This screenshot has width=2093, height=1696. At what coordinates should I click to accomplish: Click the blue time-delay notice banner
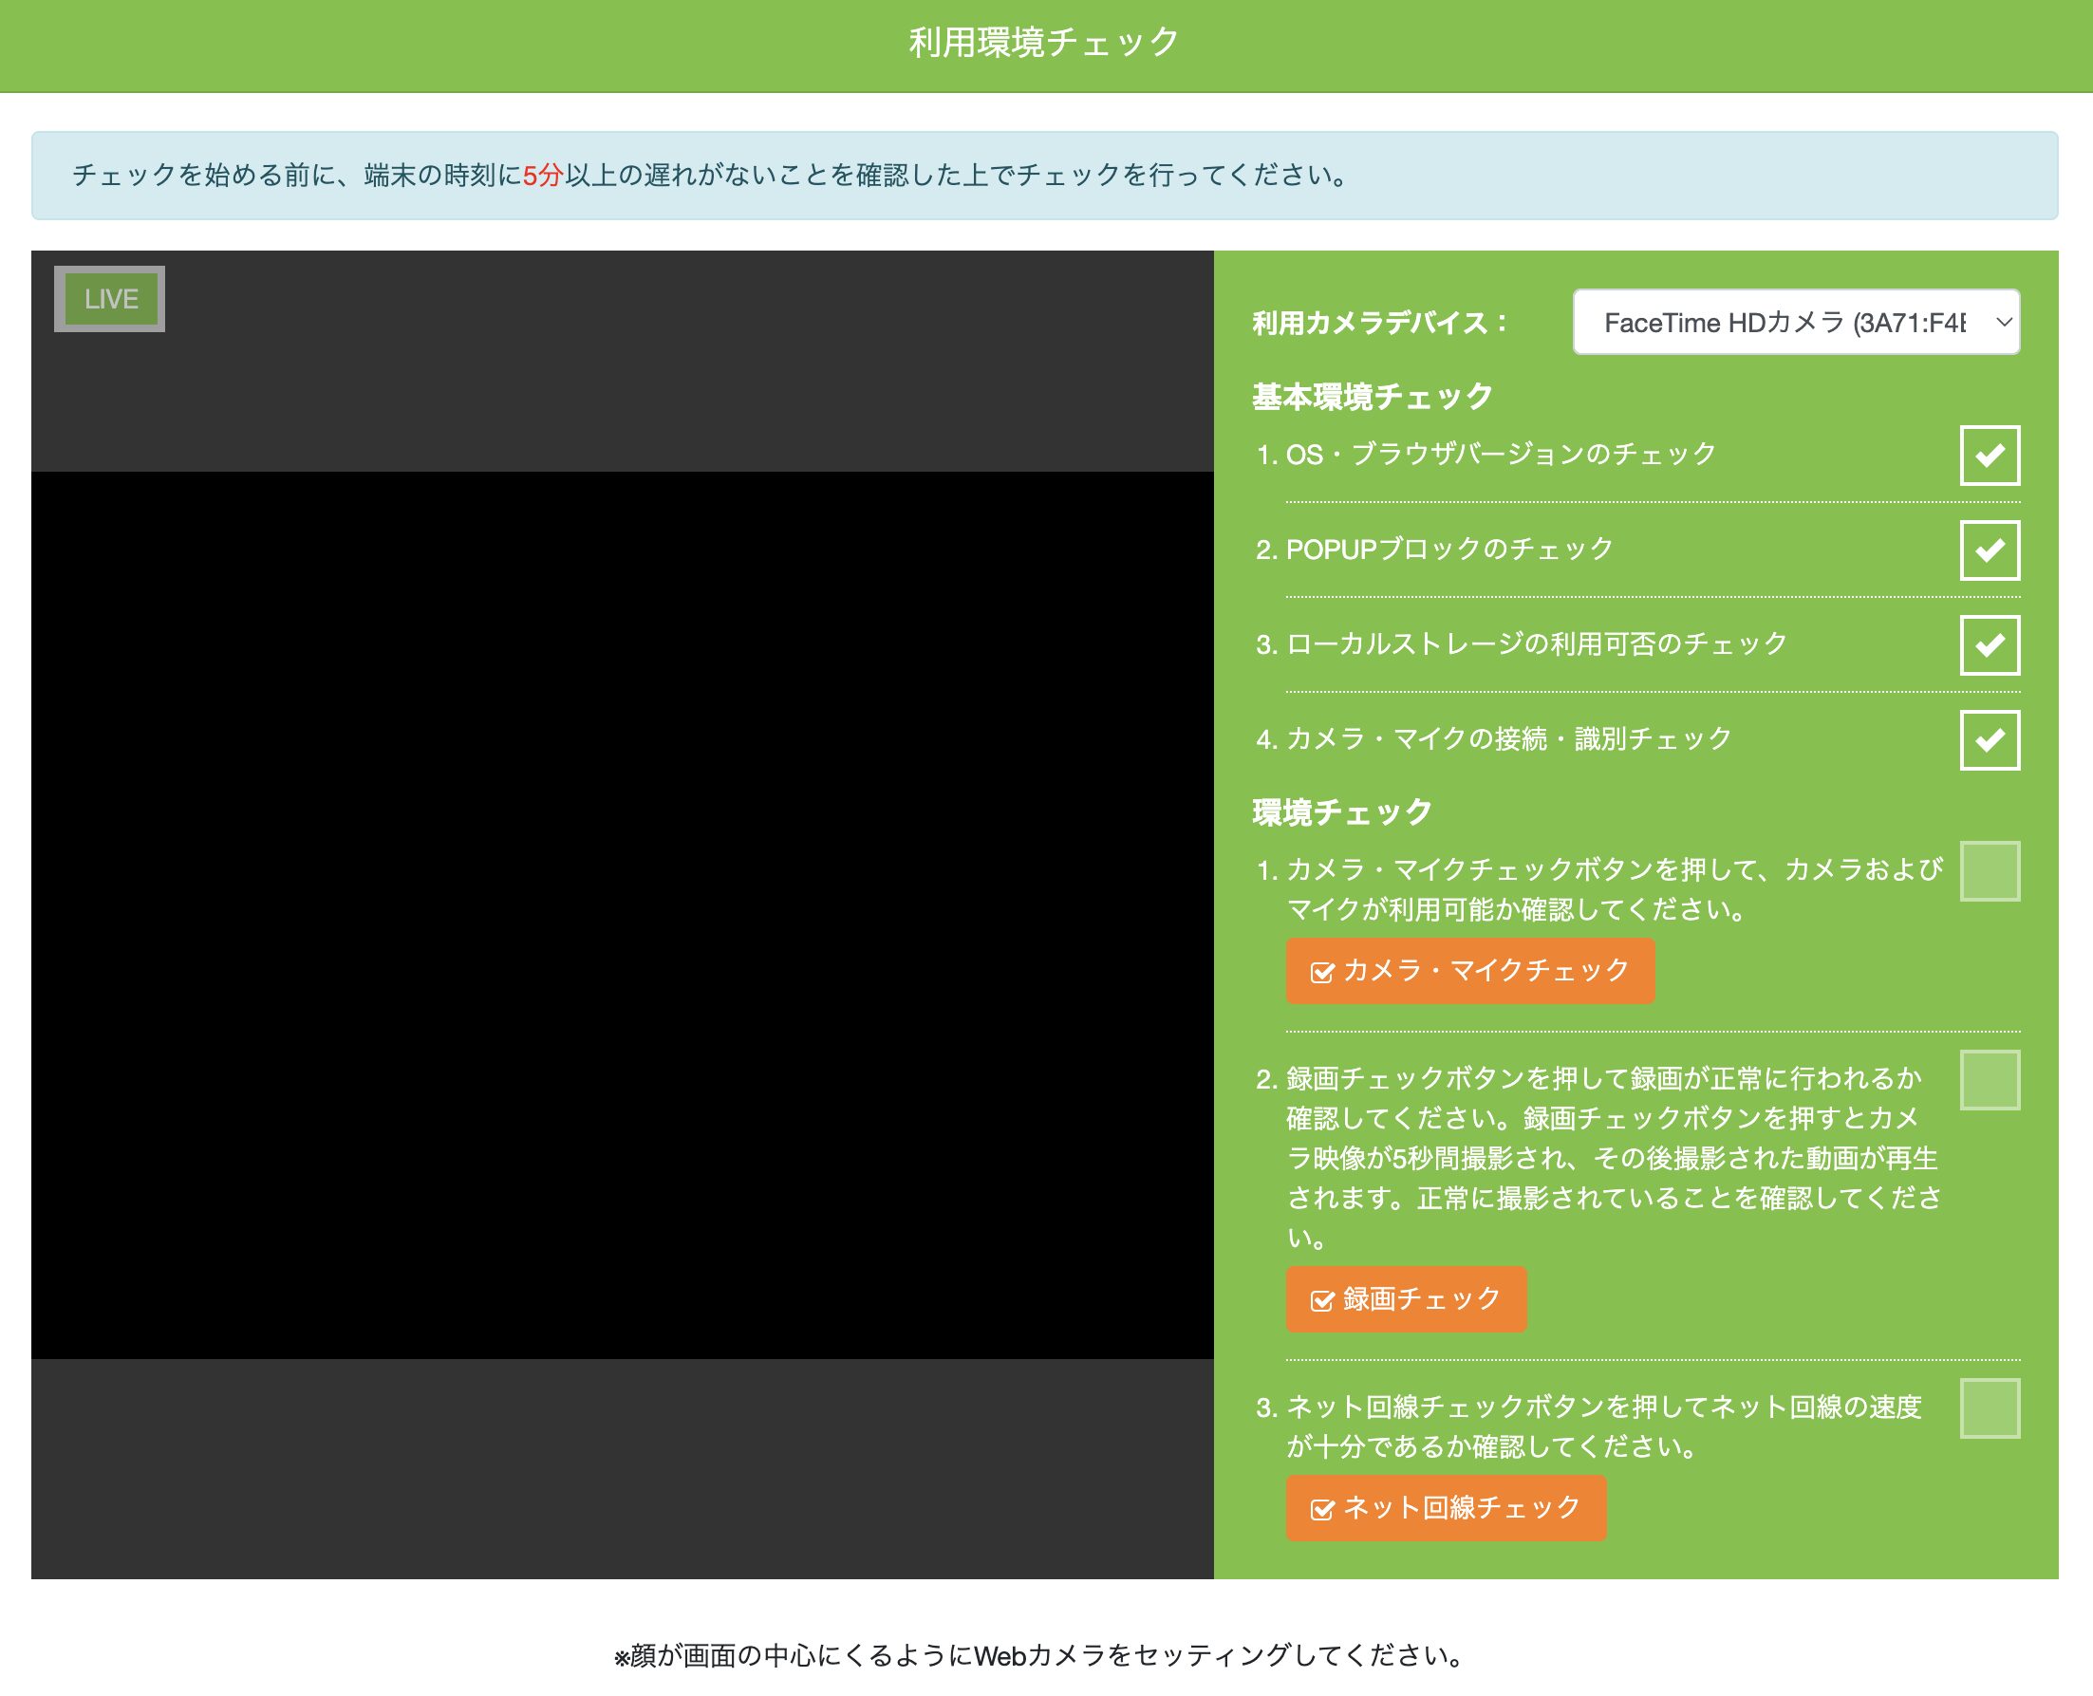(1044, 176)
